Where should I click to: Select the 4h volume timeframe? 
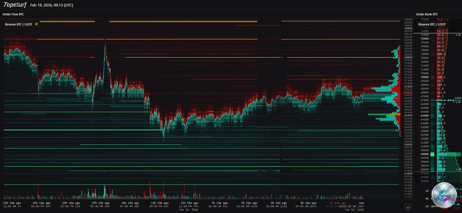pos(427,199)
